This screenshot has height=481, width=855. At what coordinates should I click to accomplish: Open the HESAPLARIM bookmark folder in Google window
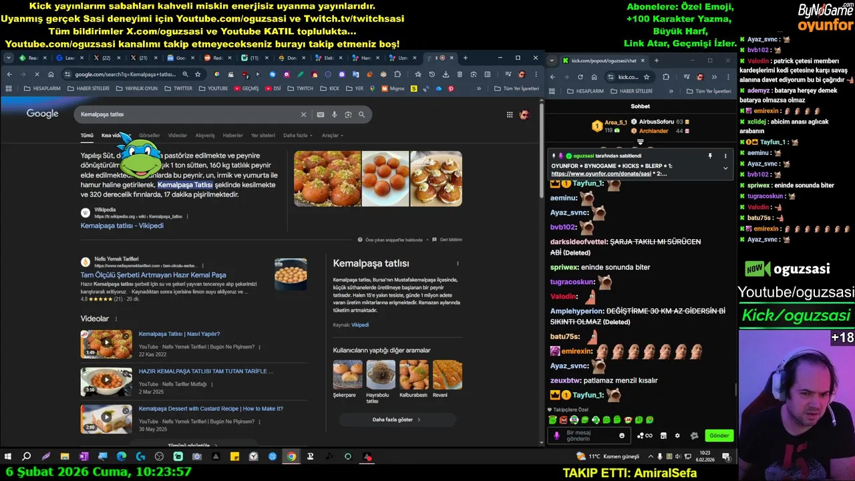coord(41,88)
